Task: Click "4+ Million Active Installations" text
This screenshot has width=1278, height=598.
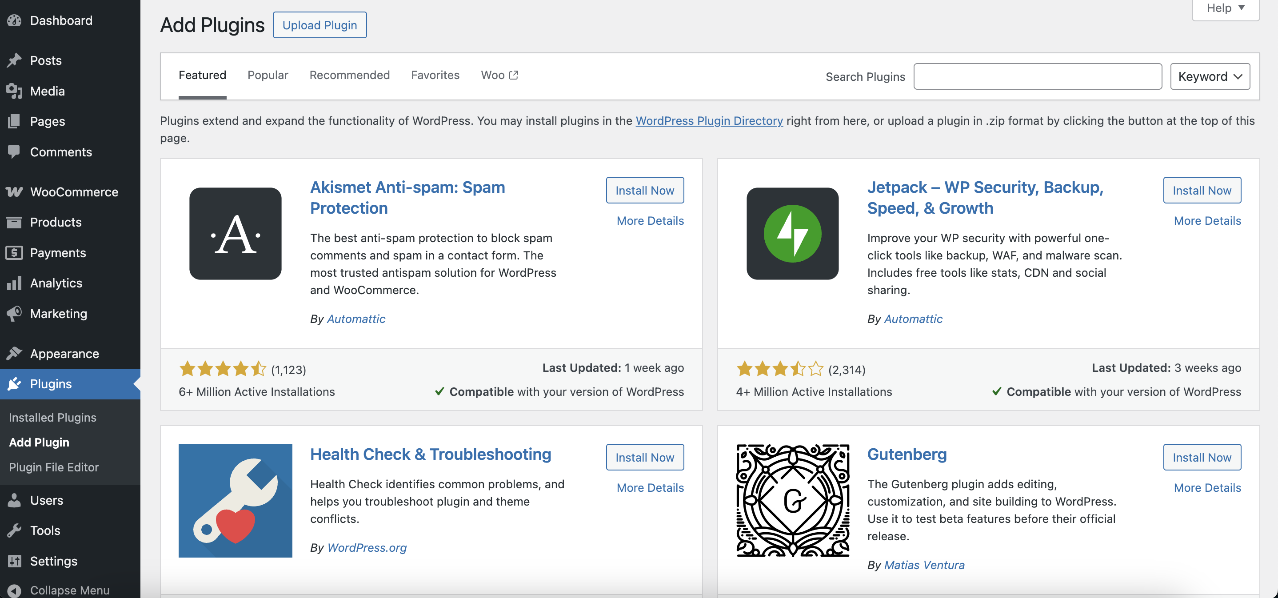Action: pos(814,392)
